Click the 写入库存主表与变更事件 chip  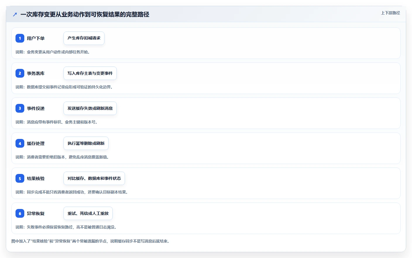[90, 73]
